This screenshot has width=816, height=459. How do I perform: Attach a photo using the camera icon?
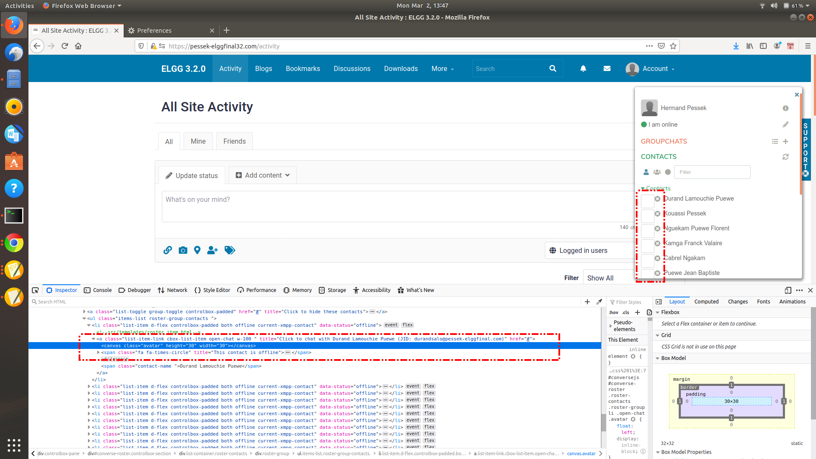pyautogui.click(x=183, y=250)
